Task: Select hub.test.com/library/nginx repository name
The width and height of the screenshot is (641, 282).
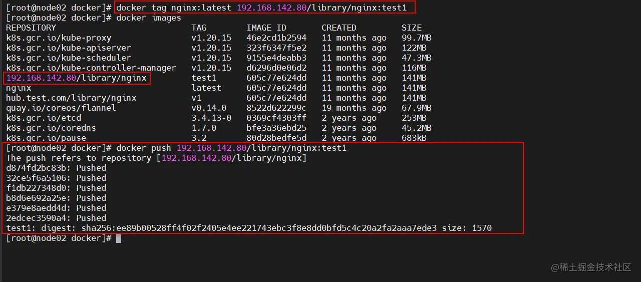Action: (71, 98)
